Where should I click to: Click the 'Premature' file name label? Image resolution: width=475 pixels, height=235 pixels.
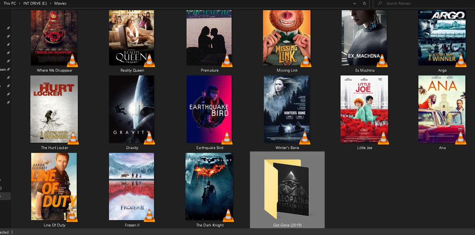(x=210, y=70)
